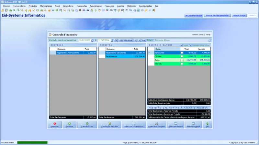Select the Banco Inter account name
This screenshot has width=259, height=145.
[x=159, y=53]
